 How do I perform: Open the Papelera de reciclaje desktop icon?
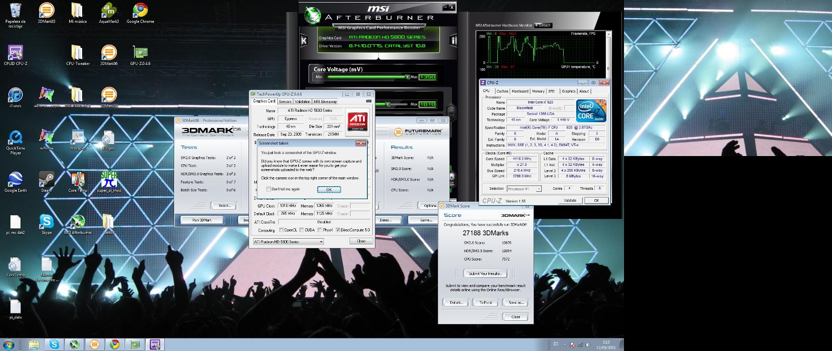coord(16,15)
